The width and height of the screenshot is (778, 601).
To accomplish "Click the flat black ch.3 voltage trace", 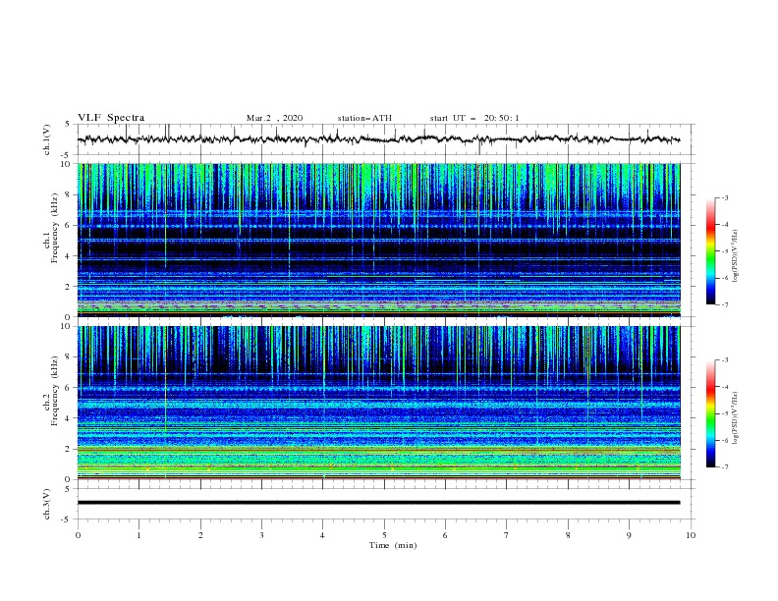I will pos(378,503).
